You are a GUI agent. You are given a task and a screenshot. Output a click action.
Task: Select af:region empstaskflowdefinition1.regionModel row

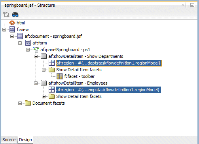click(x=108, y=90)
